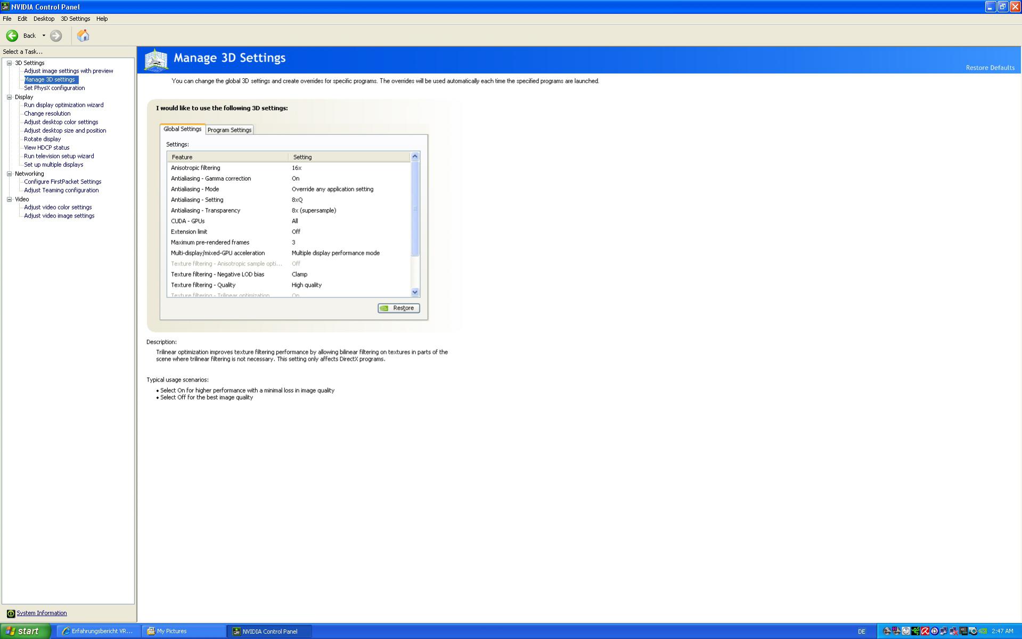
Task: Click the dark monitor meter tray icon
Action: (x=963, y=631)
